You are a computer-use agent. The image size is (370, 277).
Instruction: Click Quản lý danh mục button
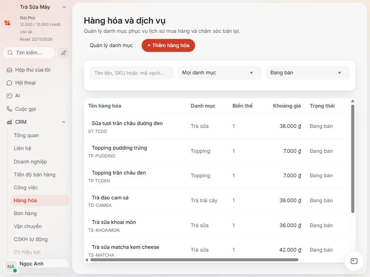pos(111,45)
